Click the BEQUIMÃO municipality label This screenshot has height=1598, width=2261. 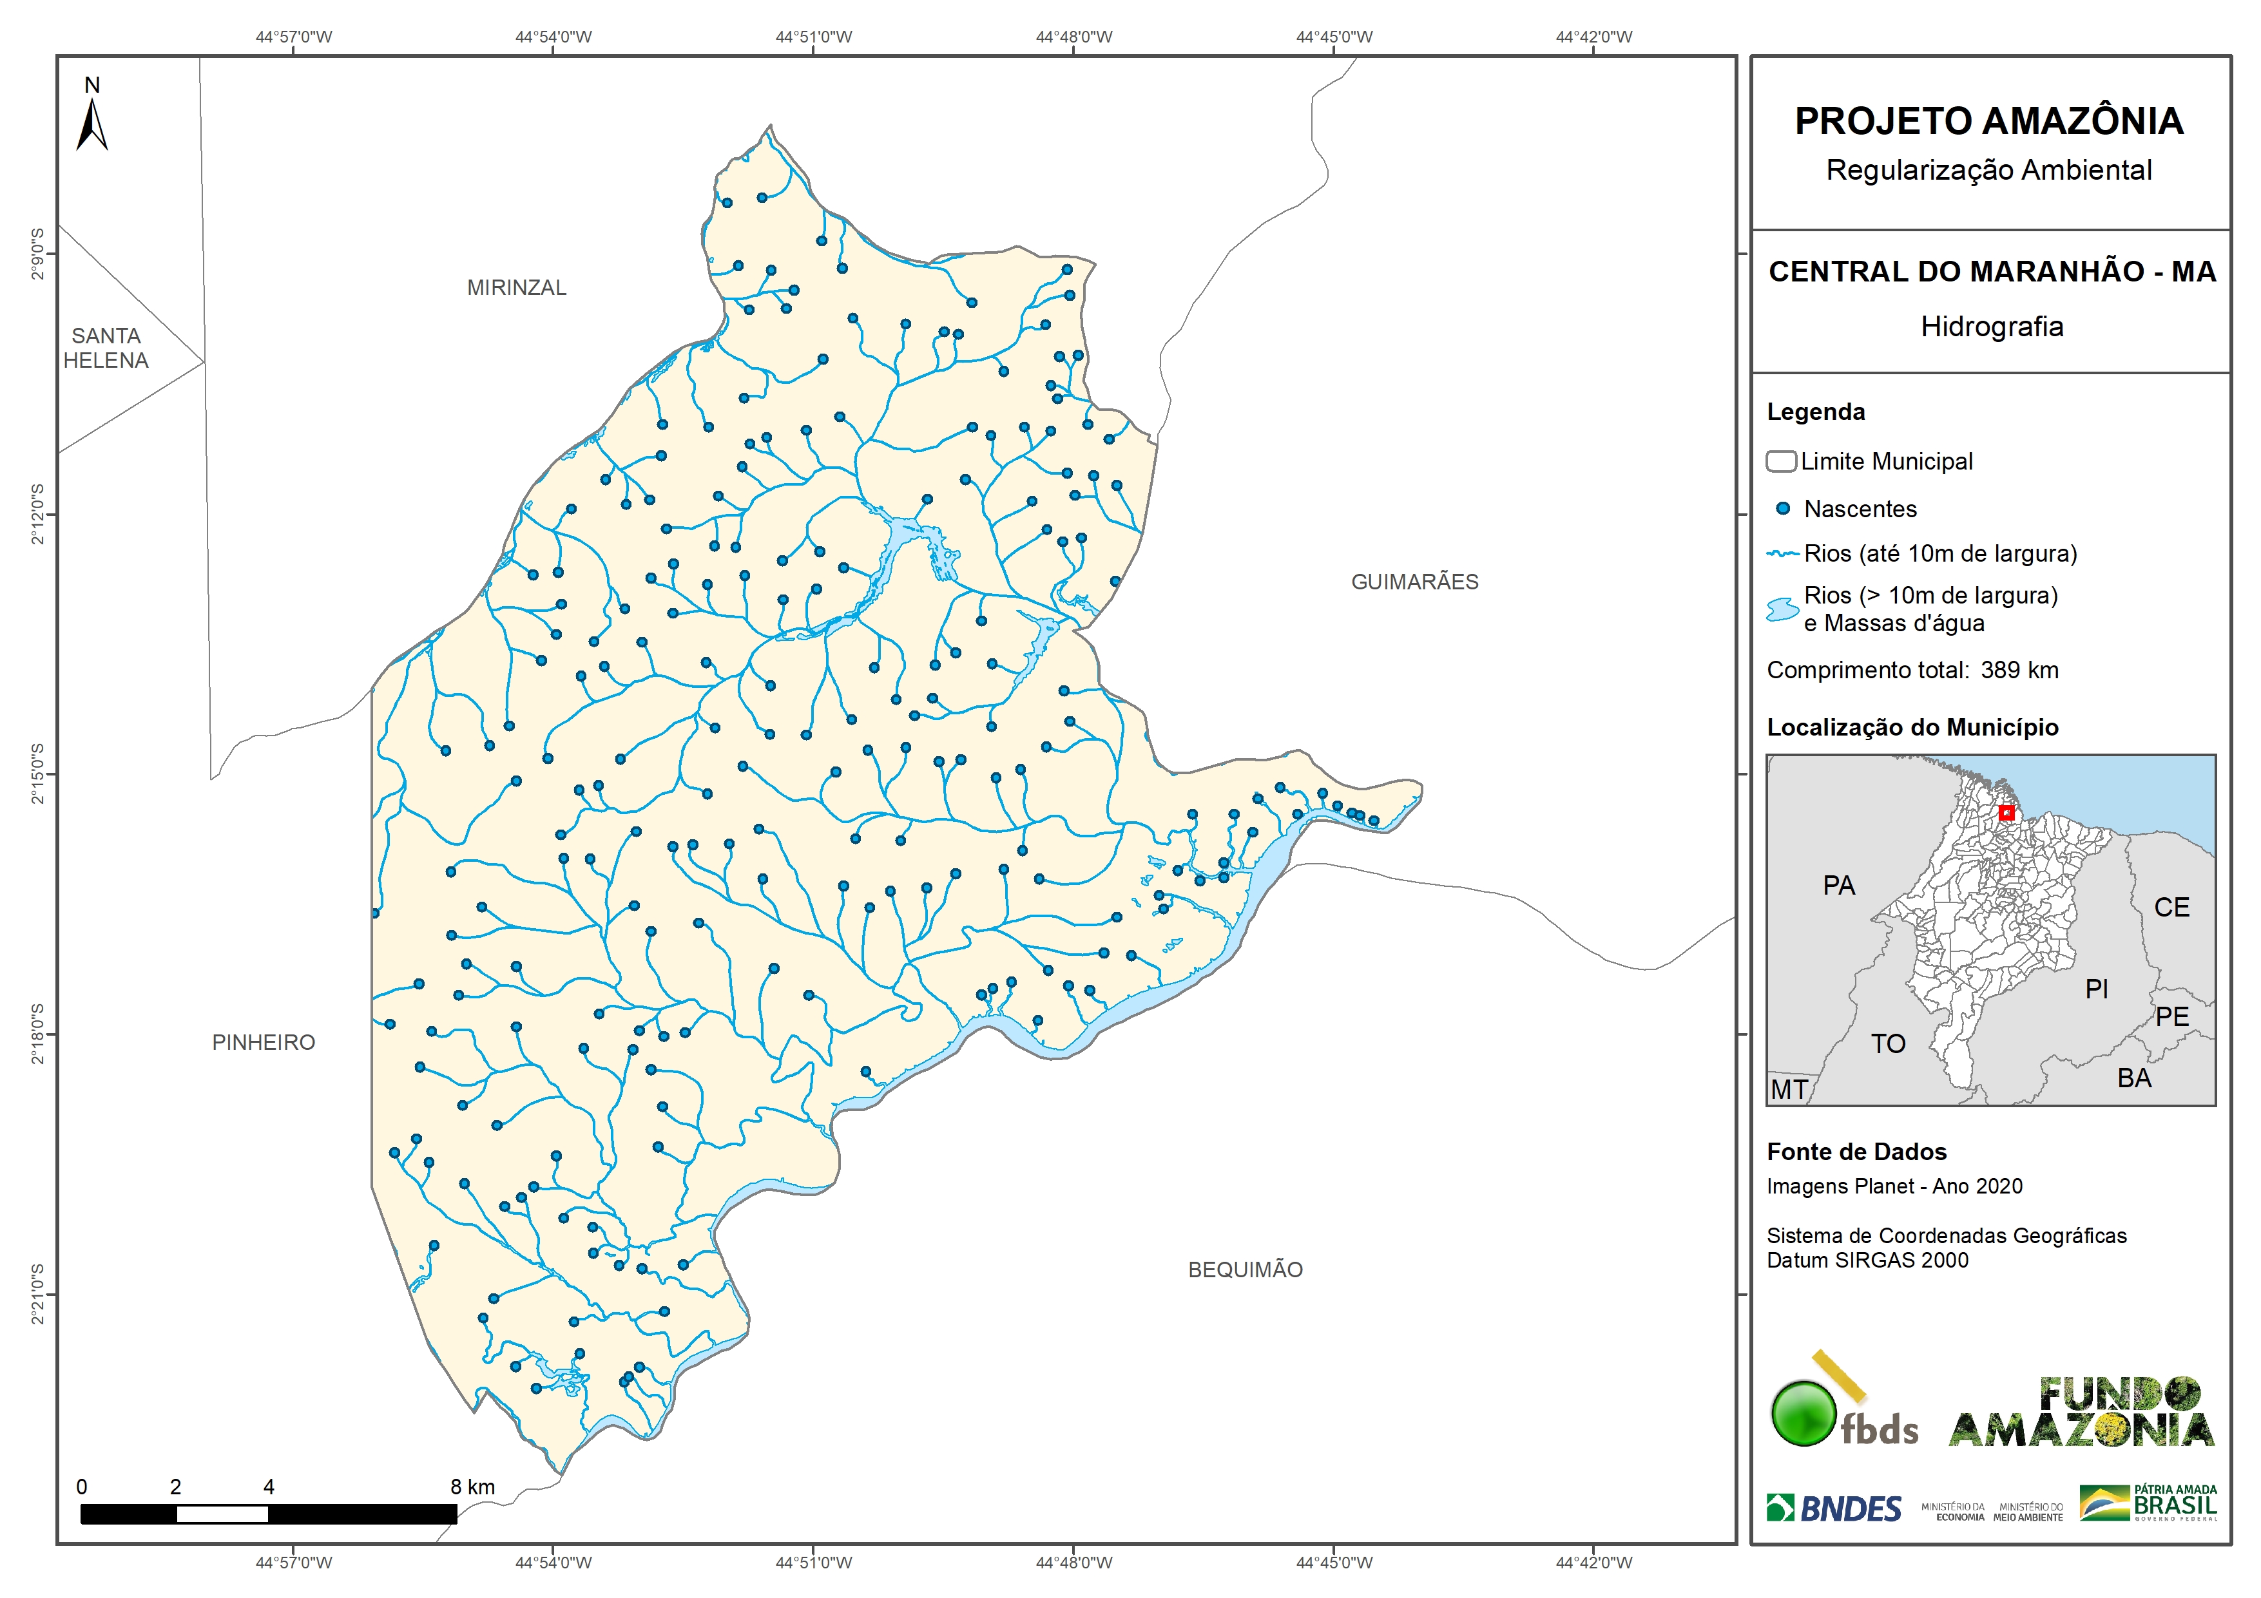pos(1245,1270)
